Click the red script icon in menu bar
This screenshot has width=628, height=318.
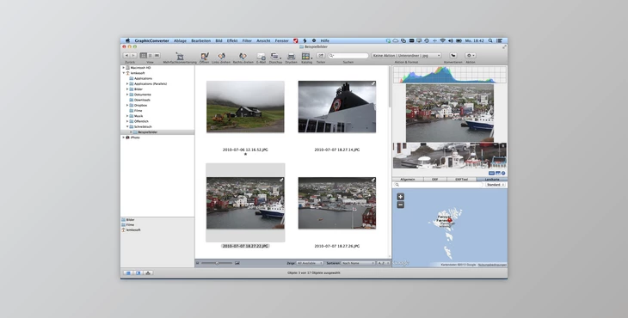(296, 40)
